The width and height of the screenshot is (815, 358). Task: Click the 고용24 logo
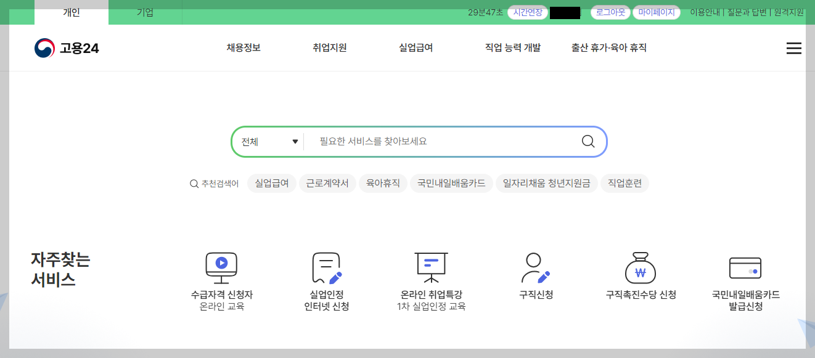pyautogui.click(x=67, y=47)
